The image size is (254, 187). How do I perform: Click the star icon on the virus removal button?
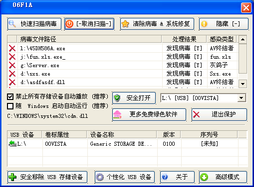pyautogui.click(x=125, y=24)
